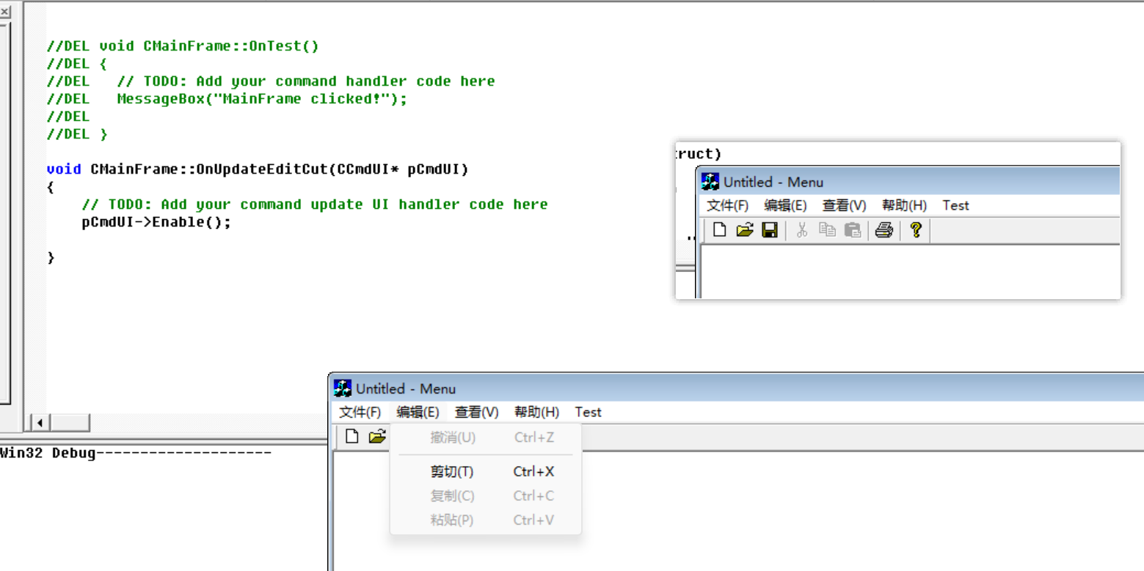Image resolution: width=1144 pixels, height=571 pixels.
Task: Choose grayed 粘贴(P) entry in edit dropdown
Action: (x=486, y=520)
